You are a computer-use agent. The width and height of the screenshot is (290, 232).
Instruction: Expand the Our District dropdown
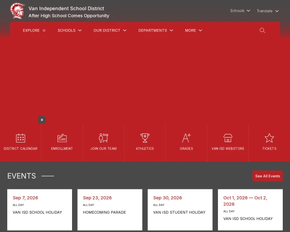110,30
